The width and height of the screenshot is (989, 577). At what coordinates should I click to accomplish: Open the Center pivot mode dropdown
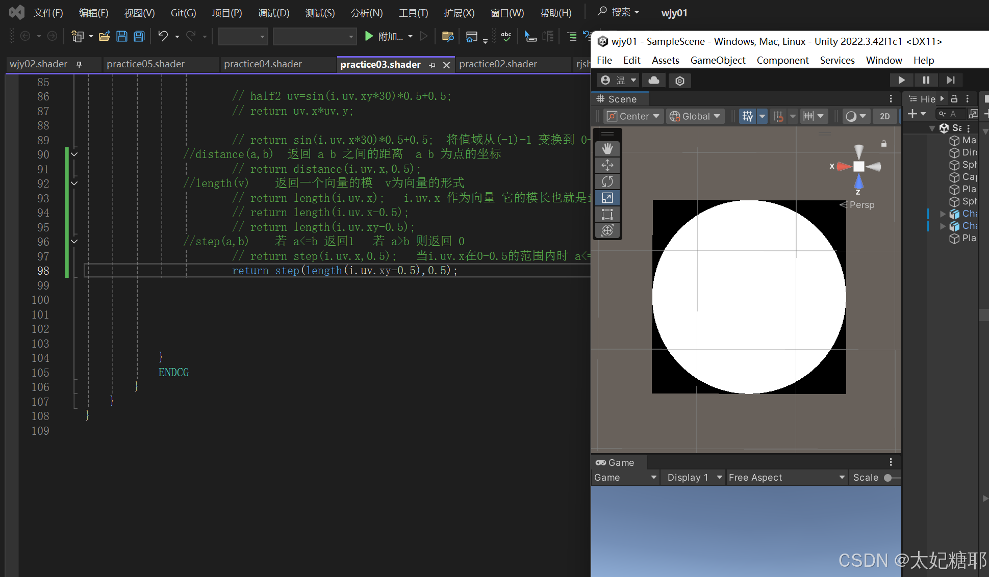[x=634, y=116]
